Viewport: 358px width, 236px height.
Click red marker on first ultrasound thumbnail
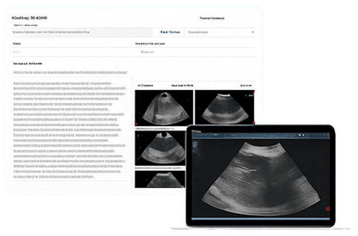135,123
